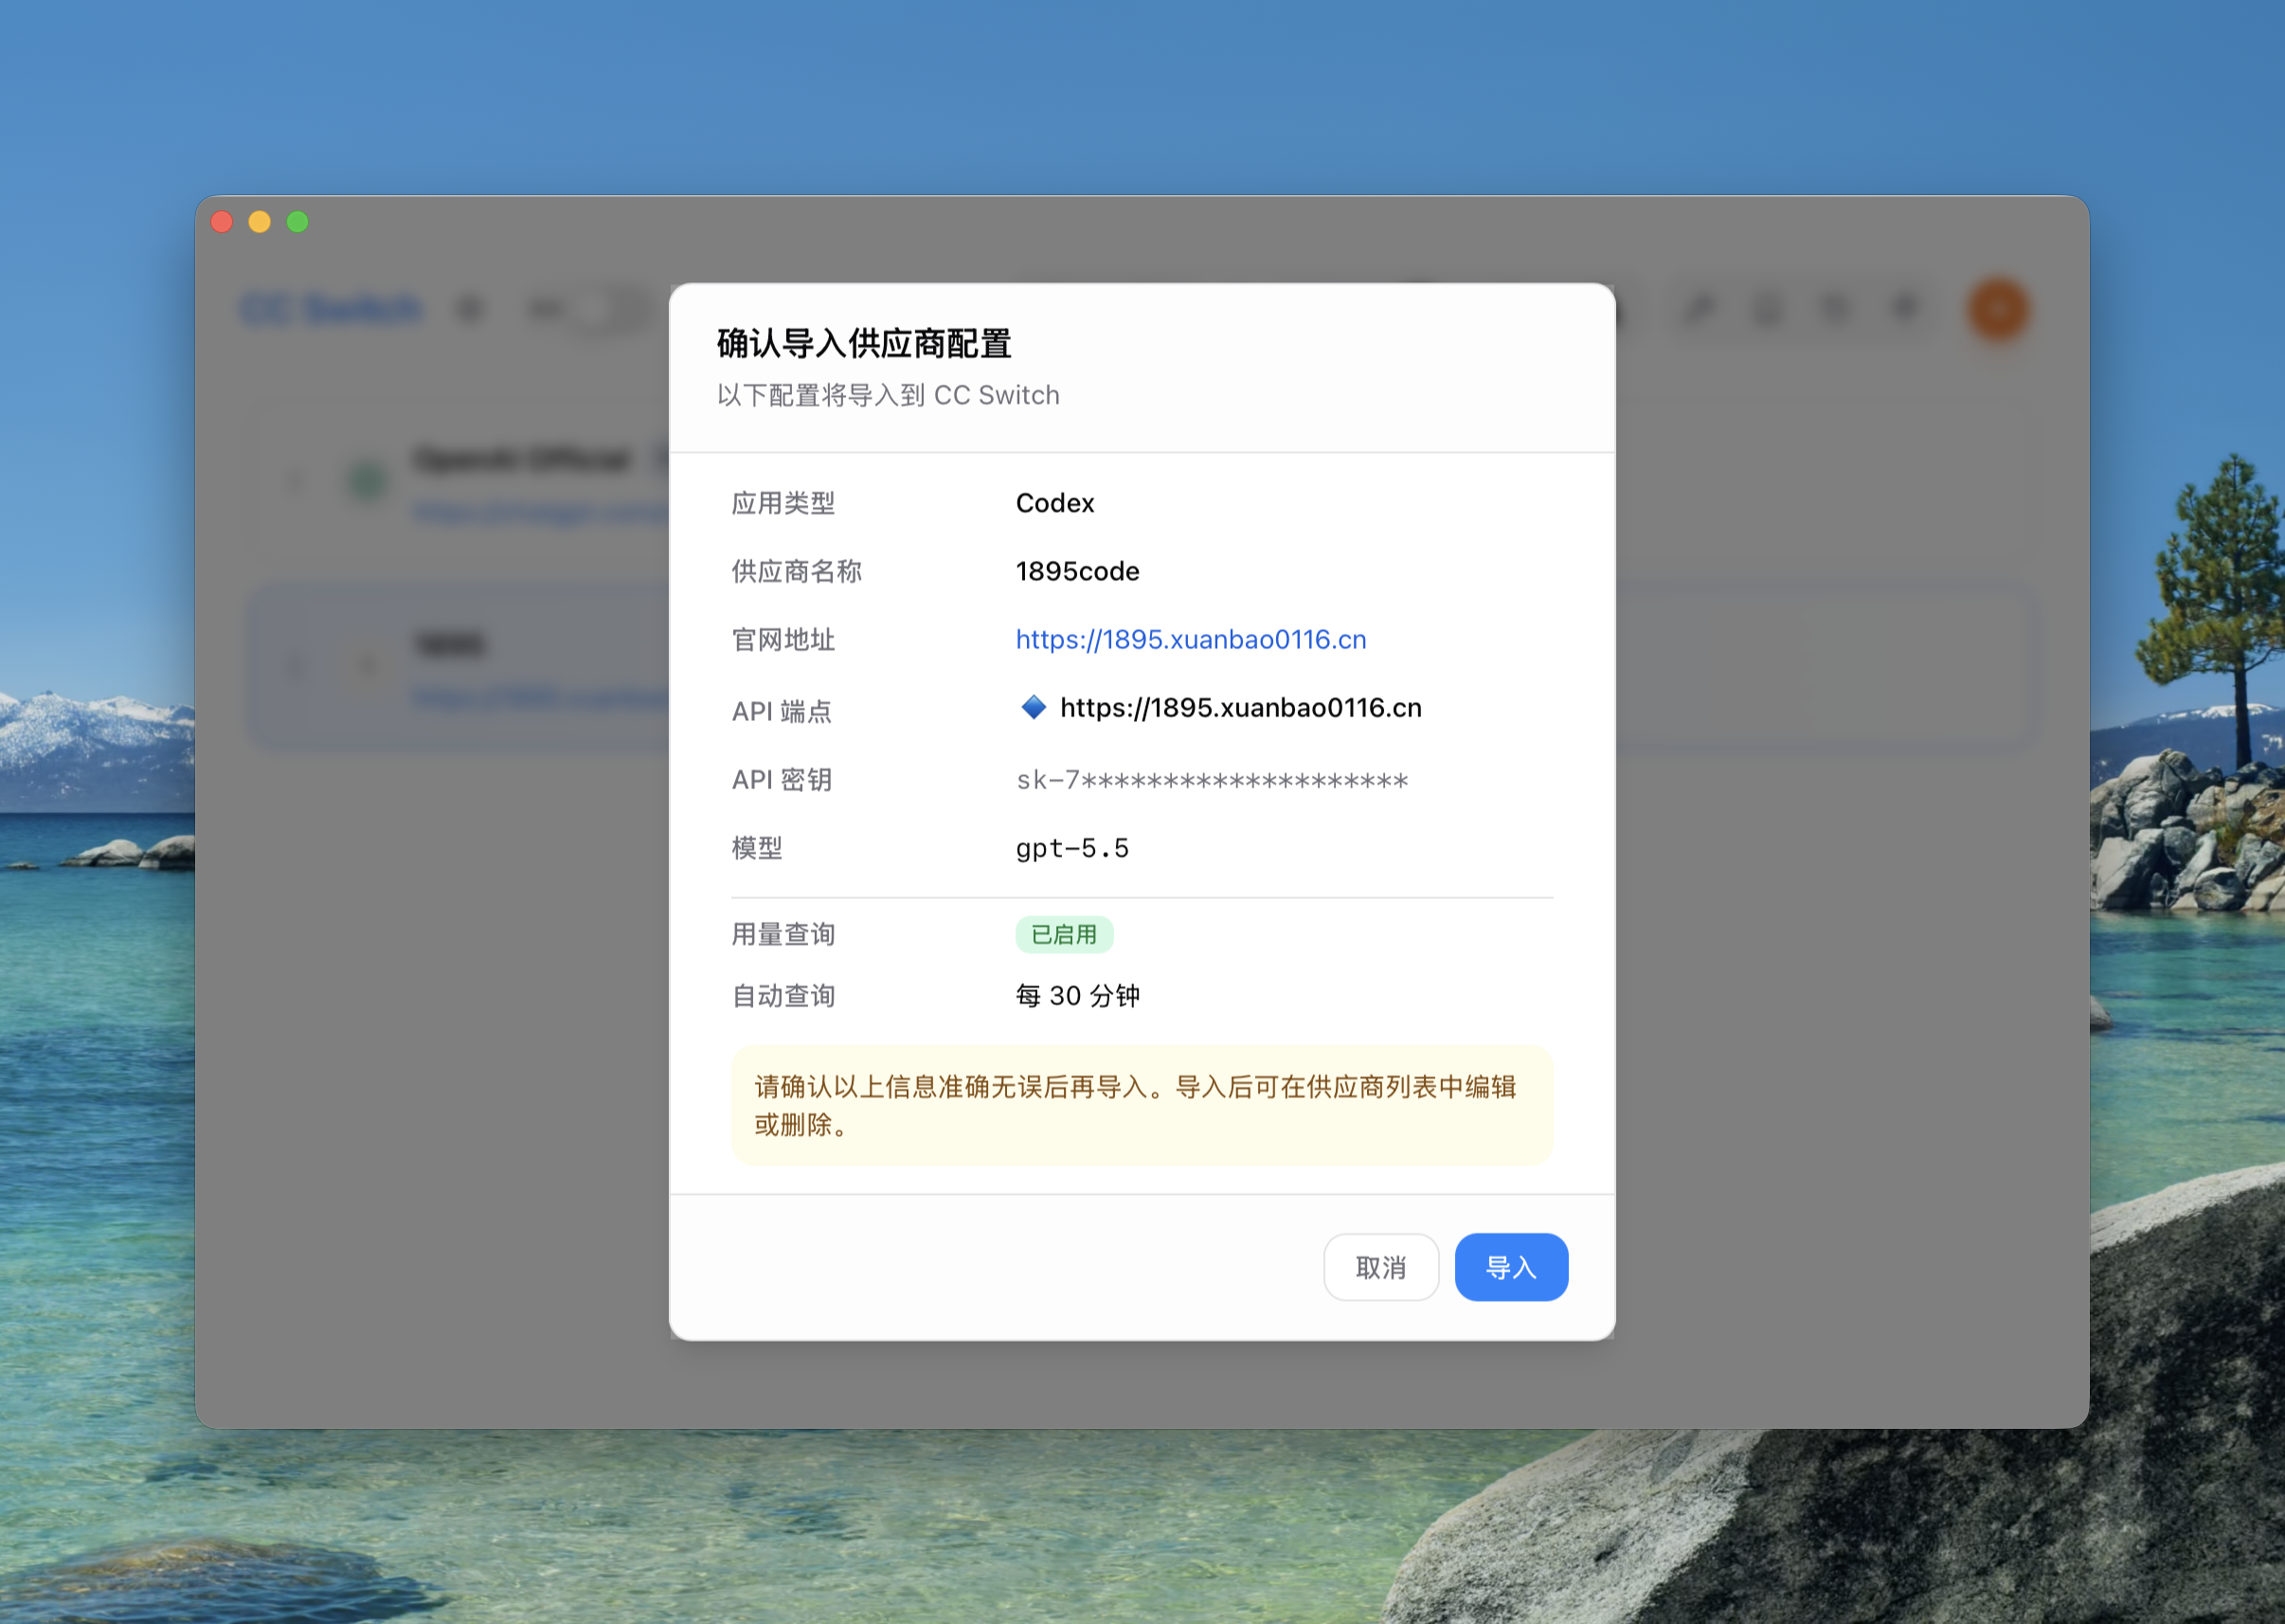Viewport: 2285px width, 1624px height.
Task: Click the blurred orange round button in main window
Action: click(x=1997, y=310)
